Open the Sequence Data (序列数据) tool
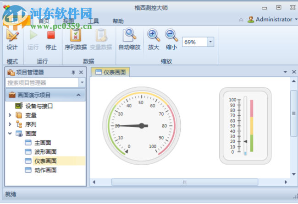This screenshot has height=204, width=298. 76,40
